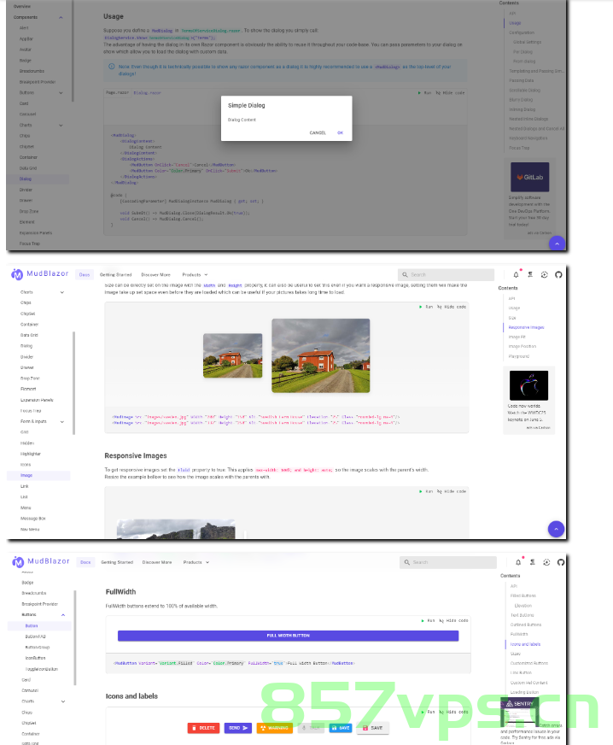Run the farmhouse image size example

(426, 307)
